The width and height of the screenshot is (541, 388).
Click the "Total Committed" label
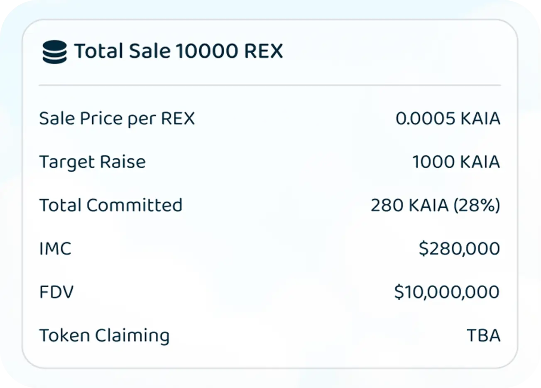110,205
